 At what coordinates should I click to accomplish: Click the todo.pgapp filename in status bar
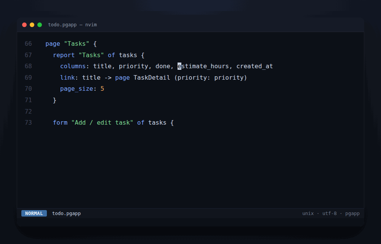tap(66, 213)
